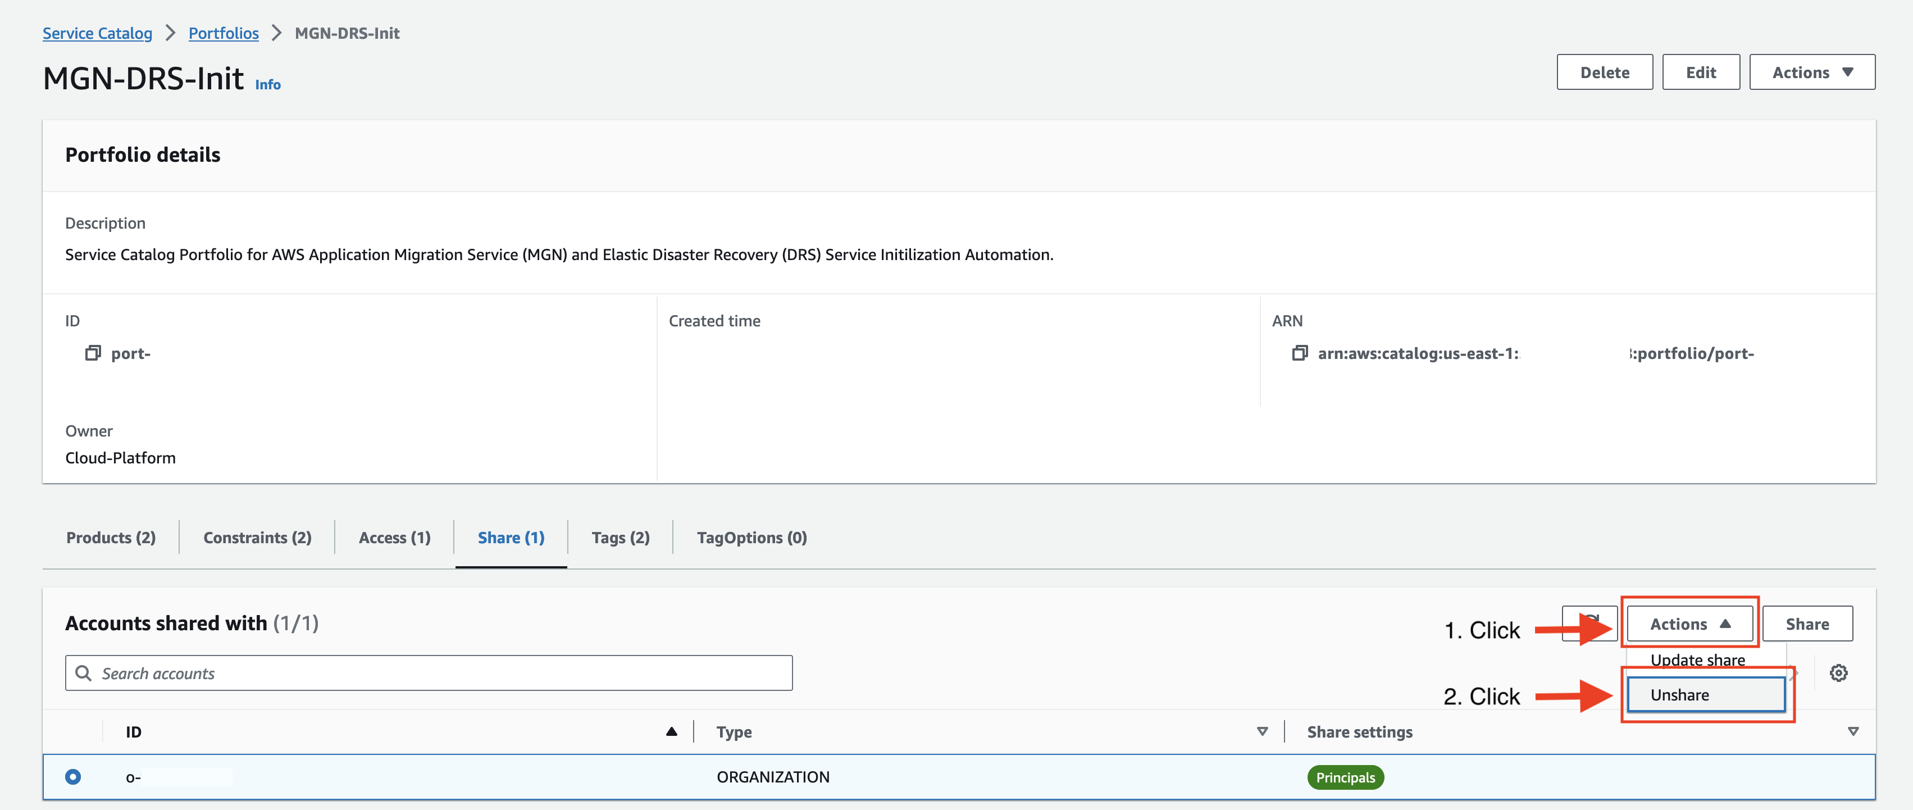
Task: Expand the Actions dropdown in the page header
Action: tap(1812, 71)
